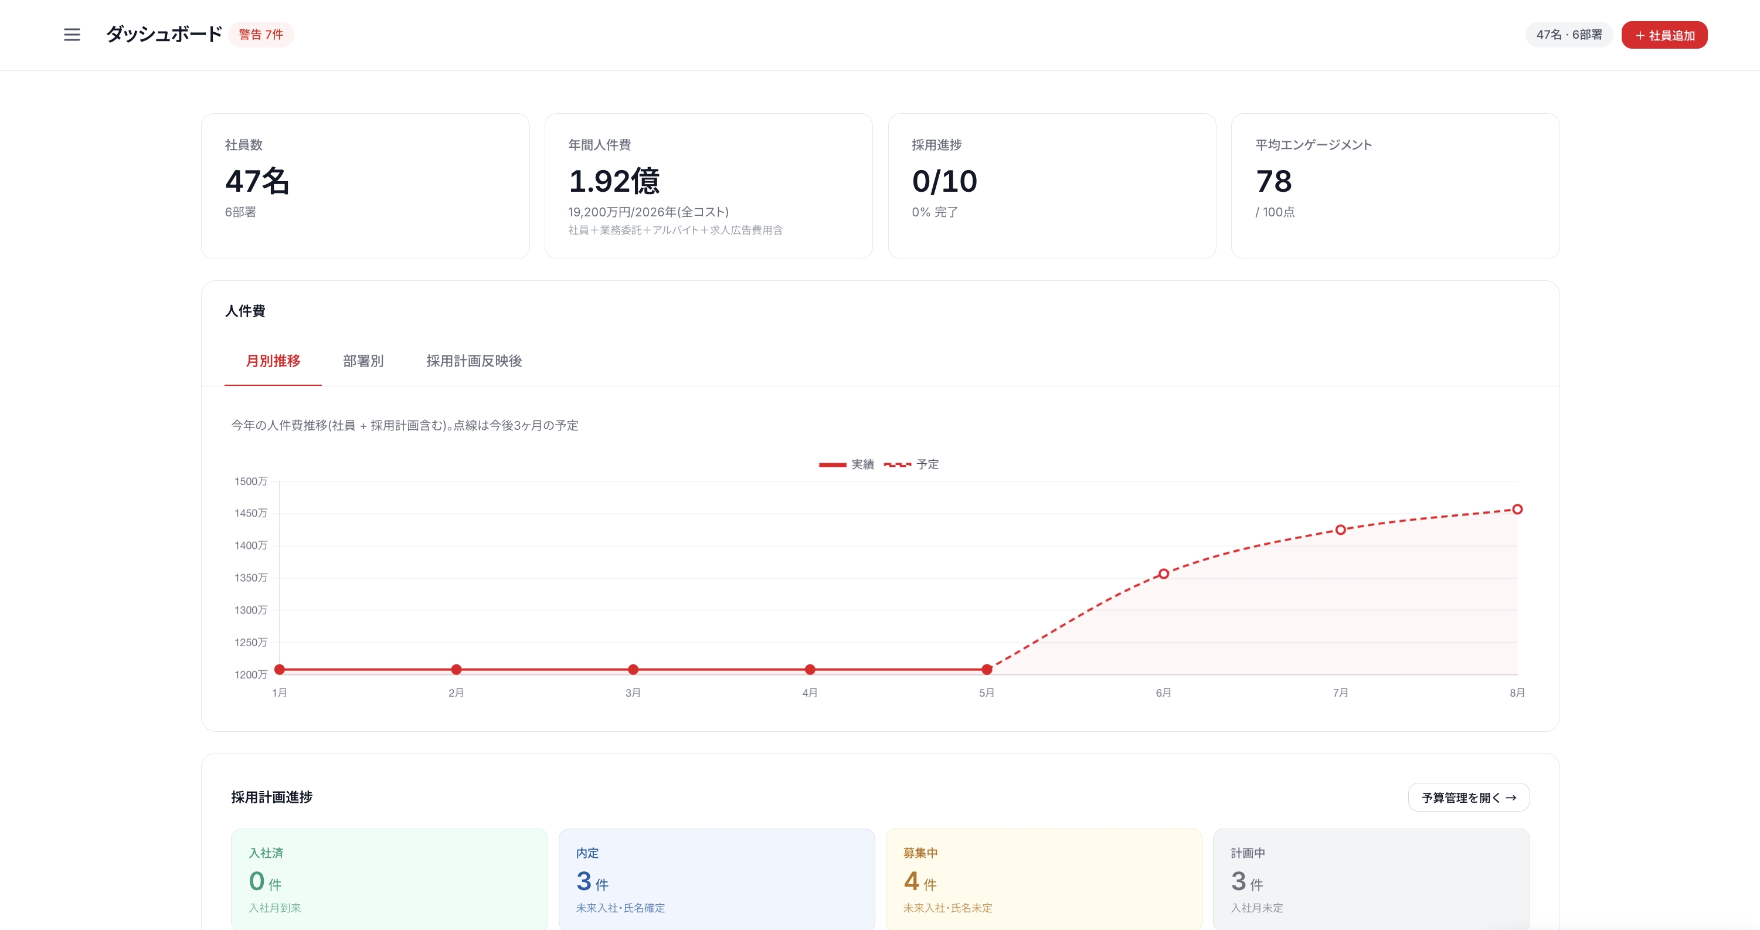Open the 入社済 0件 status card
The width and height of the screenshot is (1760, 930).
click(x=389, y=880)
